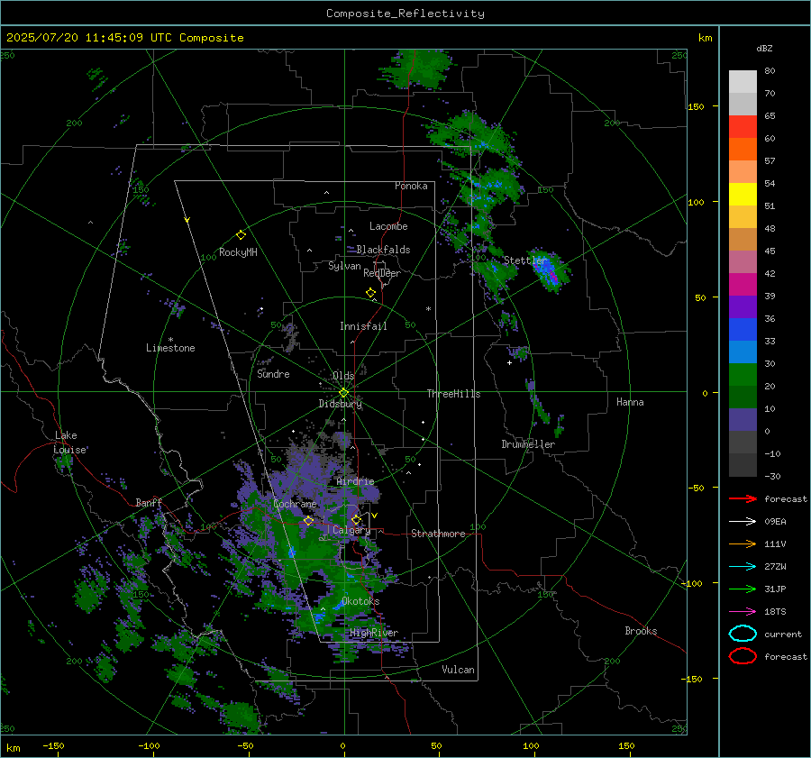Click the HighRiver label
The image size is (811, 758).
373,633
